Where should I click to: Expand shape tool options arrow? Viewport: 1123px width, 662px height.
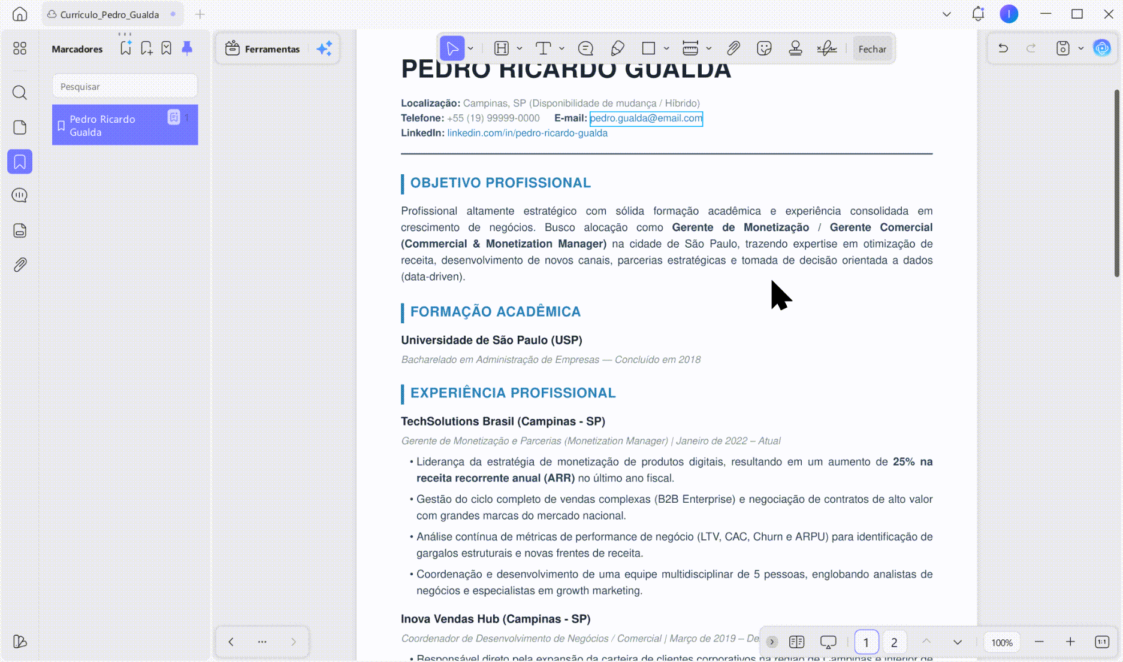(x=666, y=48)
